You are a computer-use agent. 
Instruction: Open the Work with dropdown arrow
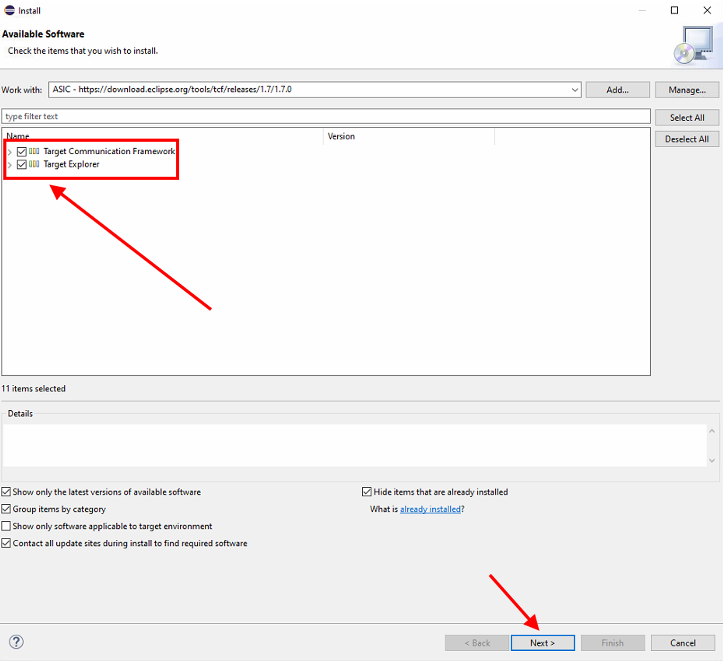pyautogui.click(x=574, y=90)
